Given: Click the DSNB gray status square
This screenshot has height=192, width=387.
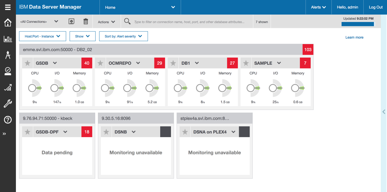Looking at the screenshot, I should point(166,132).
